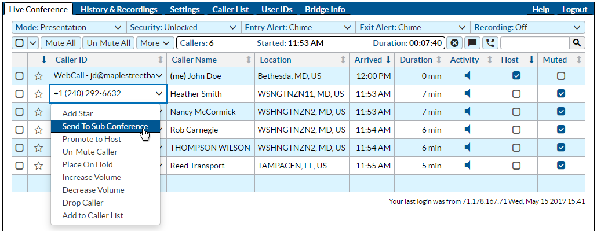Image resolution: width=597 pixels, height=231 pixels.
Task: Open the More dropdown button
Action: pos(155,43)
